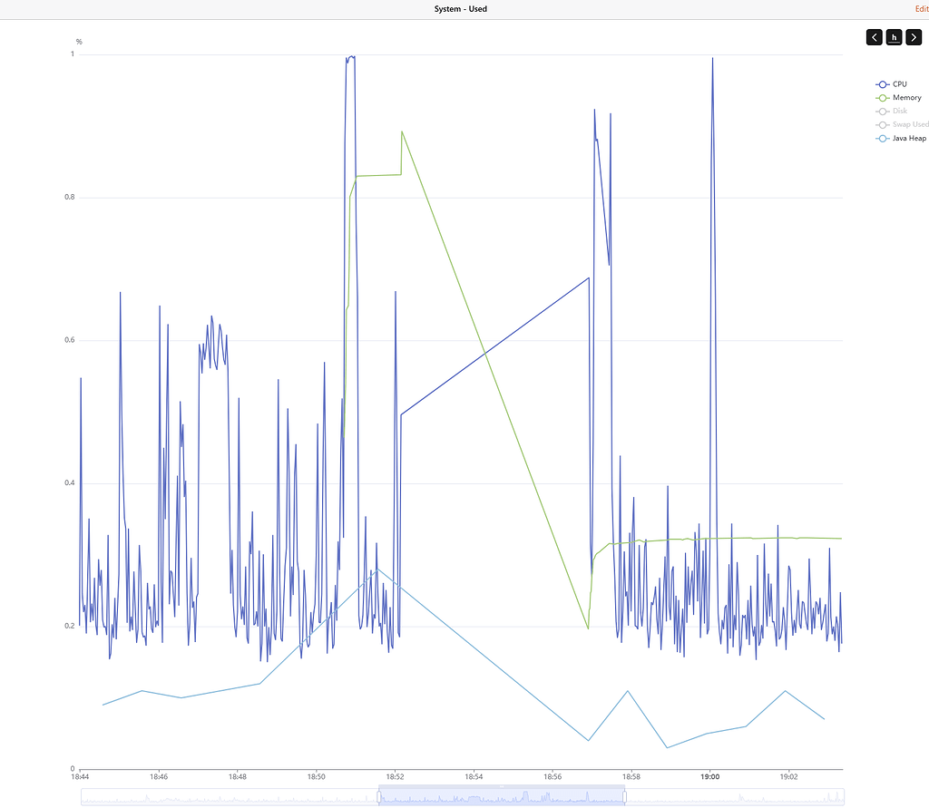Click the right chevron to view later data
The image size is (929, 808).
(914, 37)
